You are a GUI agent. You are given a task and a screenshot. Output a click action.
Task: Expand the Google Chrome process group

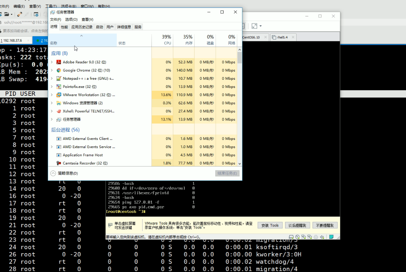click(52, 70)
